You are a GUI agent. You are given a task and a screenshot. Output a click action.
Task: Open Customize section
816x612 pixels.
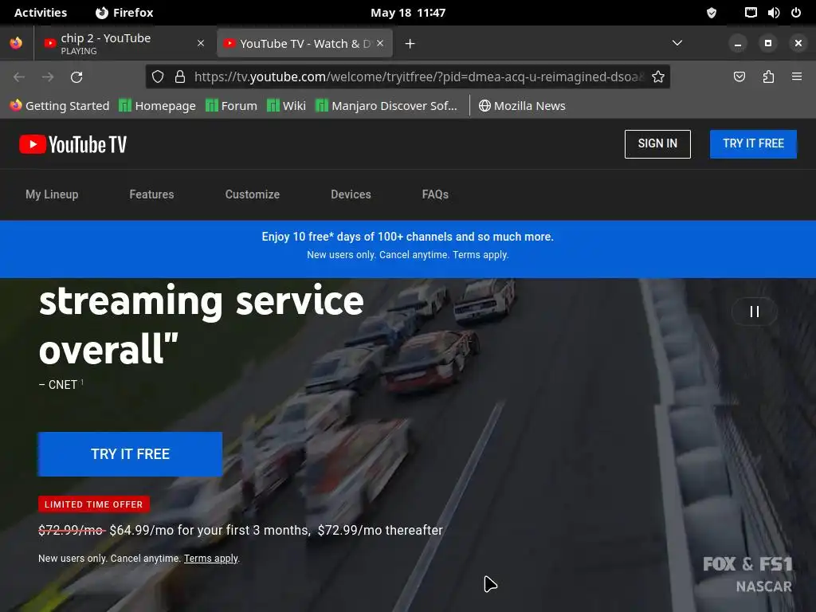coord(253,194)
